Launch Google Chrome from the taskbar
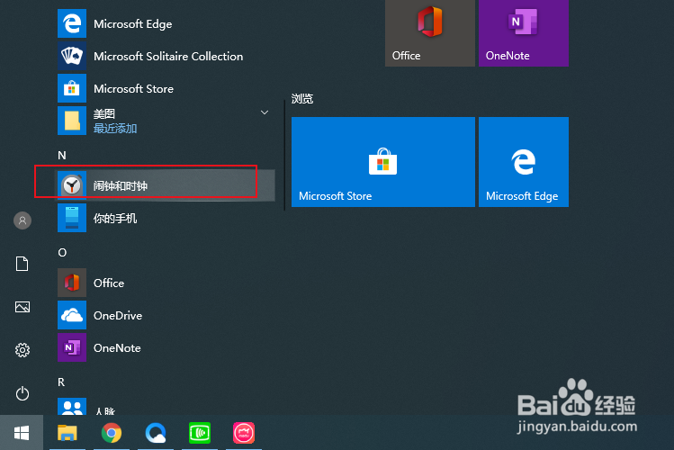Image resolution: width=674 pixels, height=450 pixels. pos(112,433)
